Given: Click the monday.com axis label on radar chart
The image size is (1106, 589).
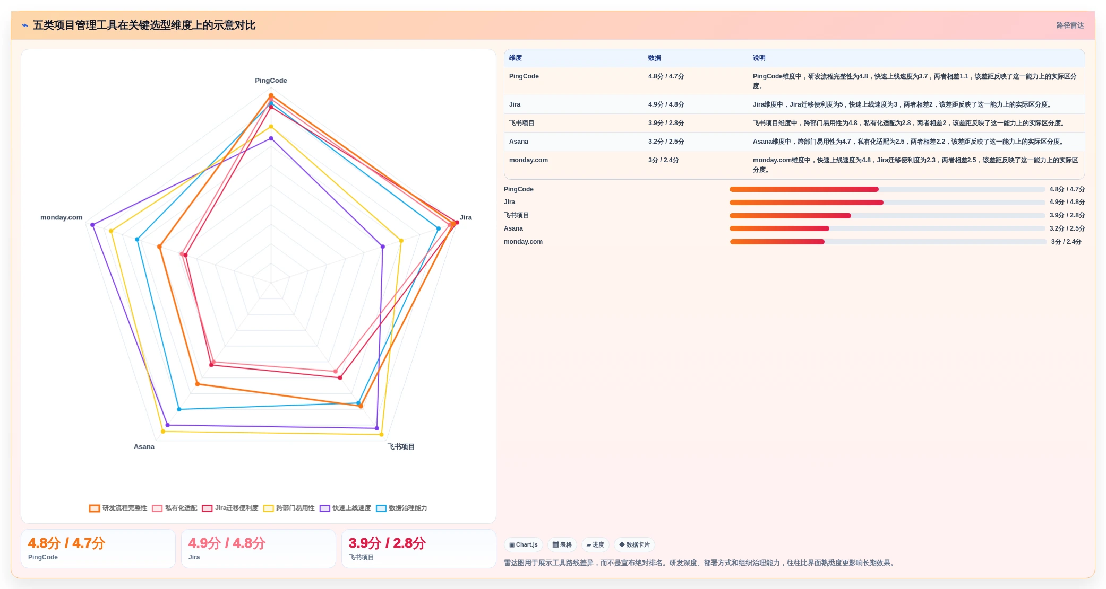Looking at the screenshot, I should [x=62, y=217].
